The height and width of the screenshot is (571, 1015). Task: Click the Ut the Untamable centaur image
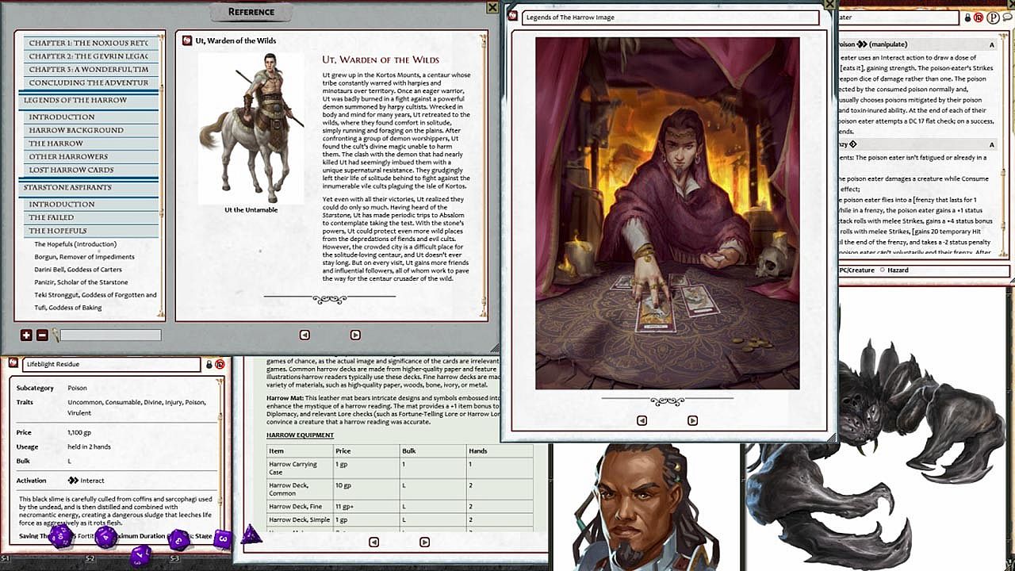[x=251, y=128]
